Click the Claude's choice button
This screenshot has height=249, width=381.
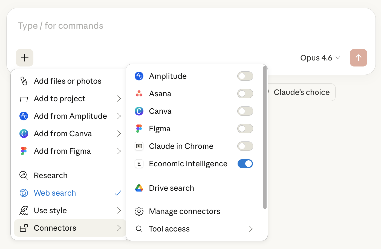click(301, 92)
